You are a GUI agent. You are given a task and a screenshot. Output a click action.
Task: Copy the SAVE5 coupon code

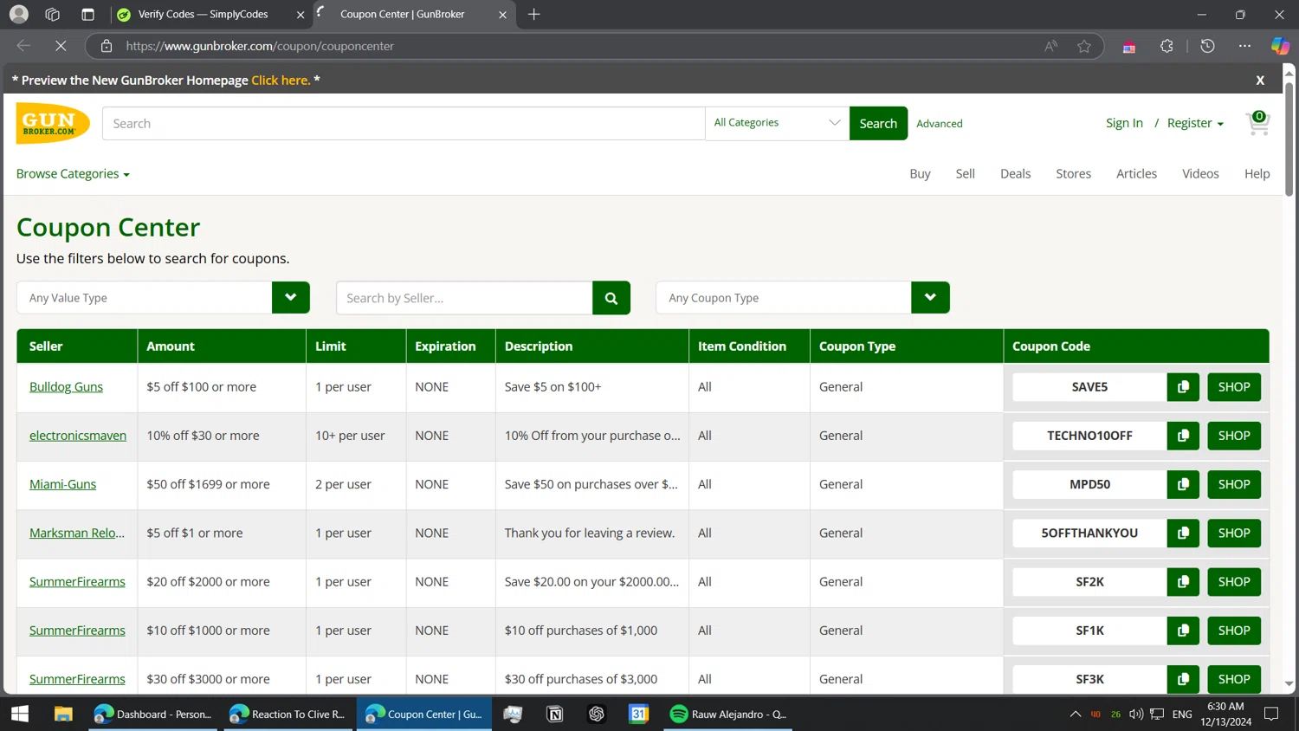[x=1183, y=387]
